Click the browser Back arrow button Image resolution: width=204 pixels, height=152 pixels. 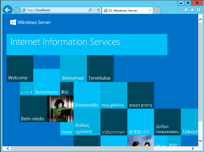[7, 10]
